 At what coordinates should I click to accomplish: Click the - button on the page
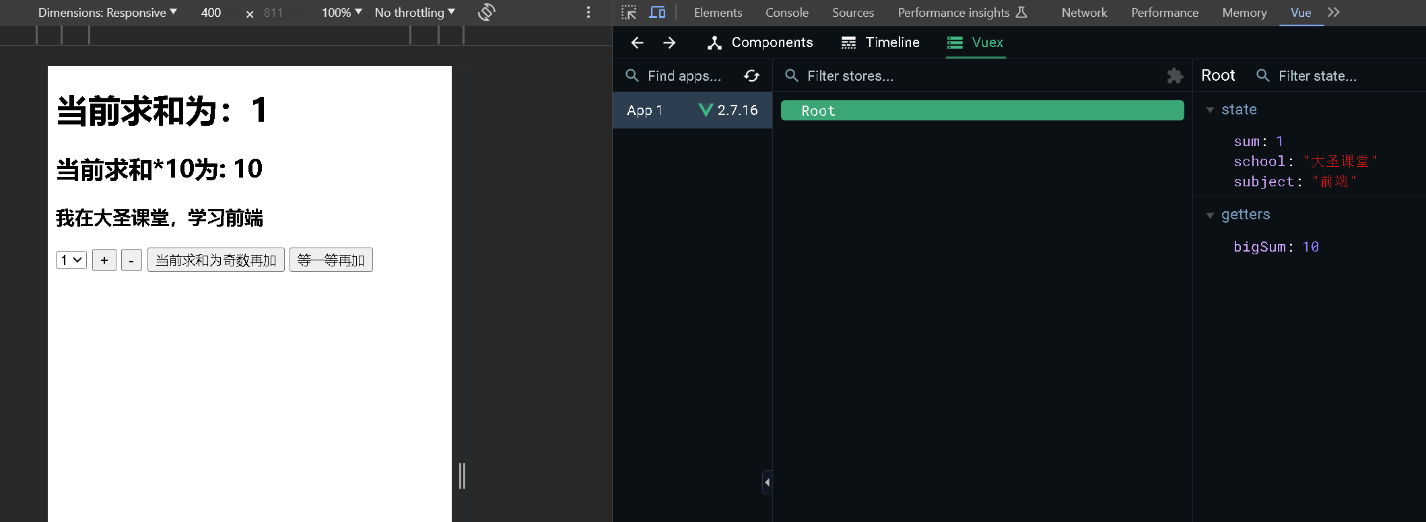[x=131, y=260]
